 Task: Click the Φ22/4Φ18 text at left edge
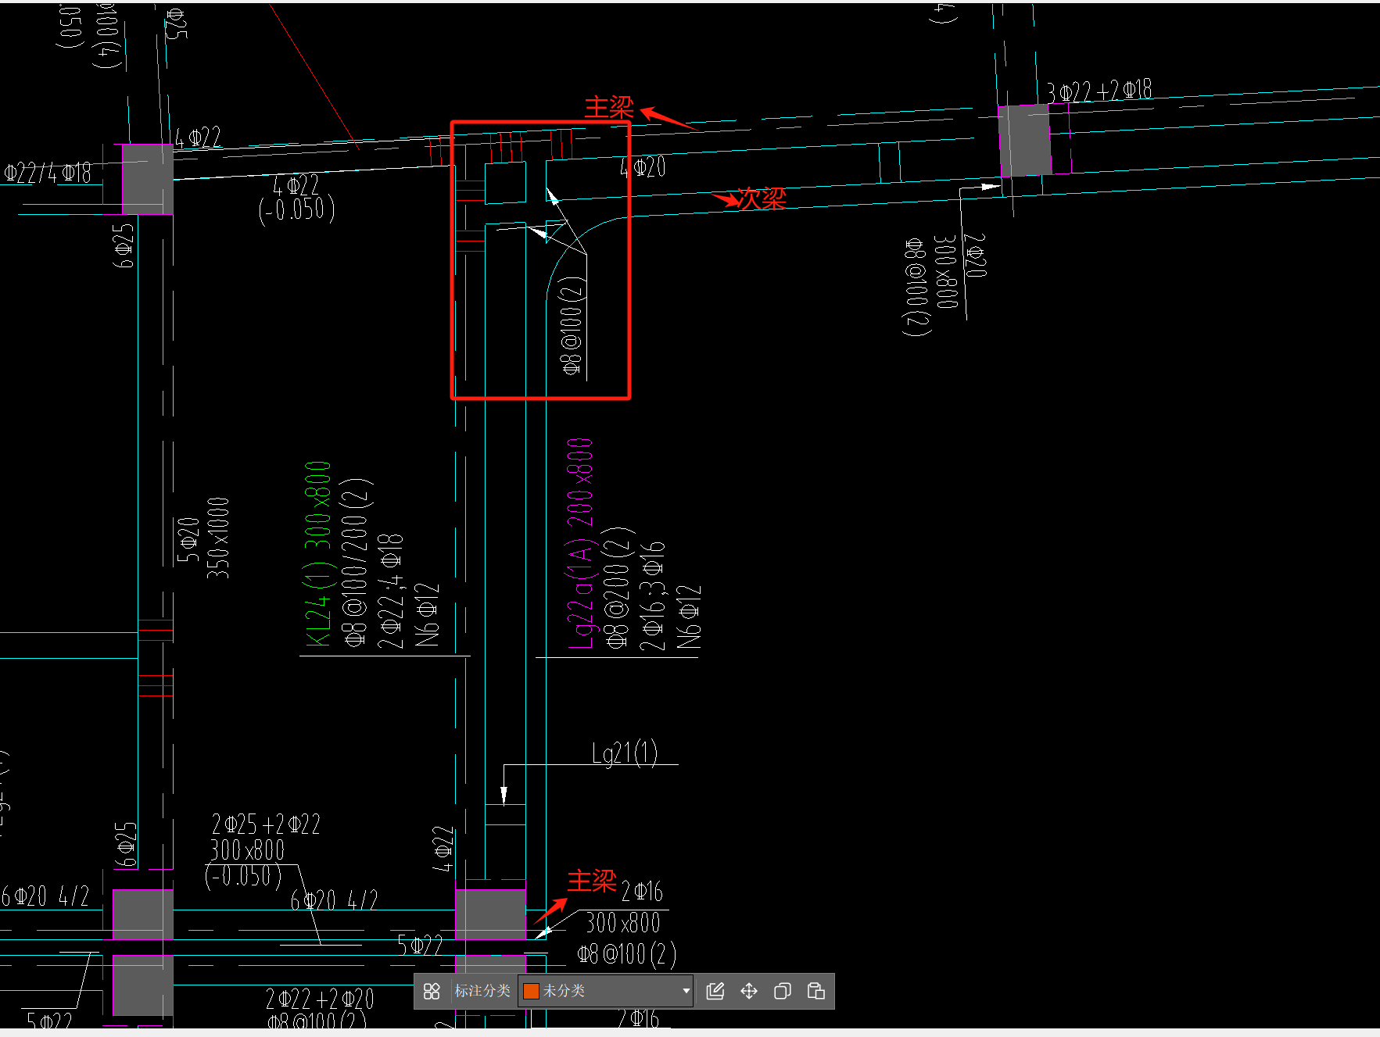47,172
